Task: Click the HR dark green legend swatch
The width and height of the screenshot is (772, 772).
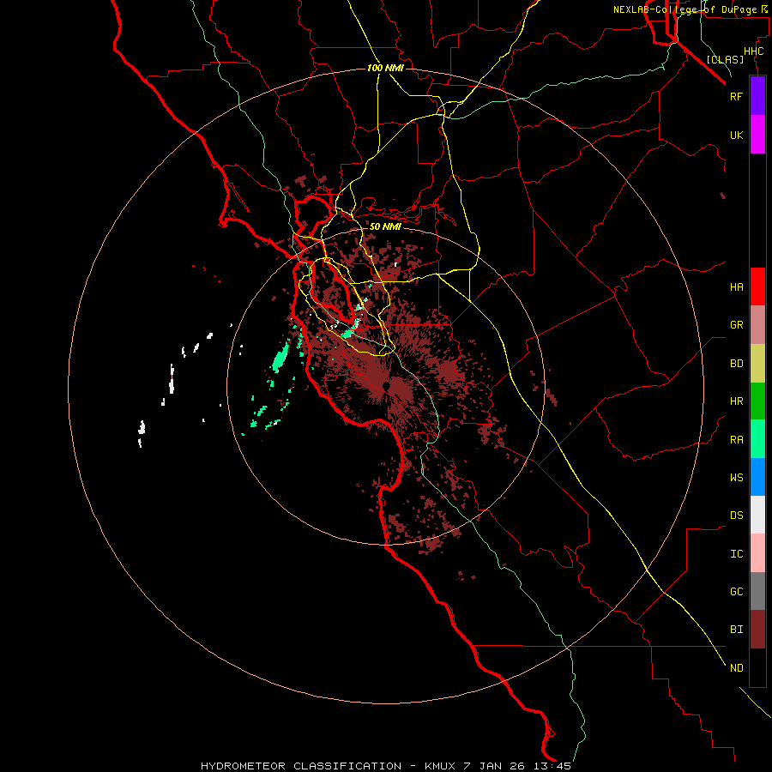Action: (x=757, y=401)
